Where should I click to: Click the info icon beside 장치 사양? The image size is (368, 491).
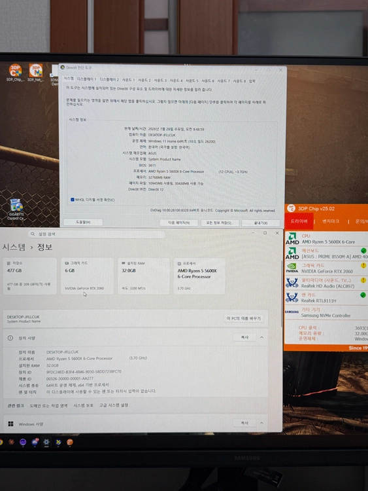click(10, 338)
